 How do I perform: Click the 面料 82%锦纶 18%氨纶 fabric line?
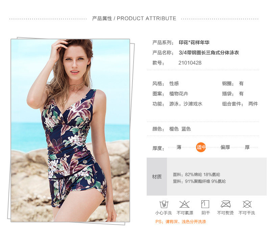click(x=196, y=175)
